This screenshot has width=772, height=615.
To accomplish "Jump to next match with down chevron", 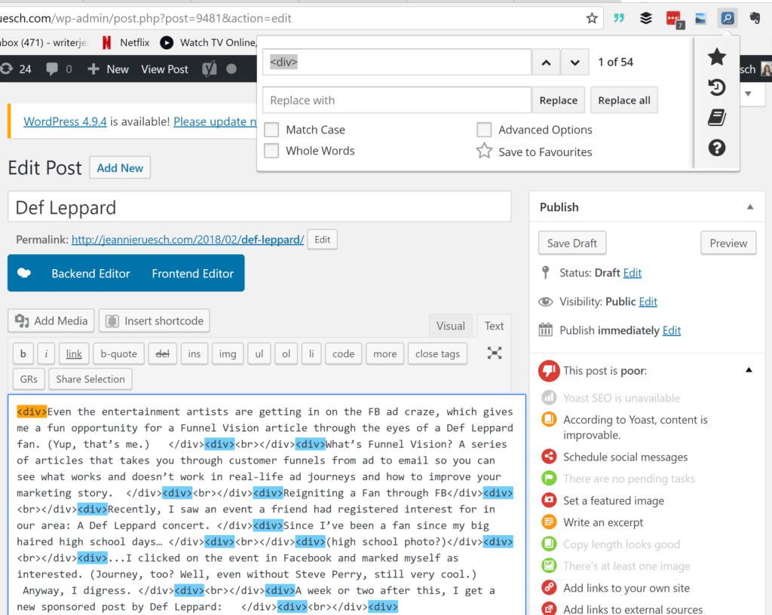I will tap(574, 62).
